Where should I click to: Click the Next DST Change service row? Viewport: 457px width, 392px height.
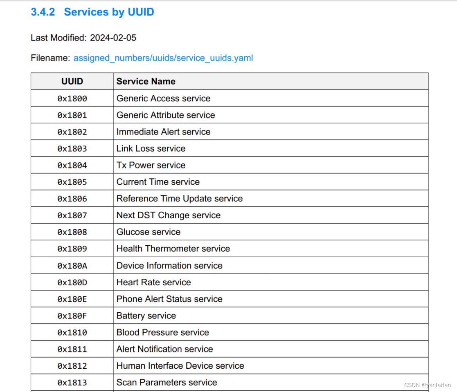point(168,215)
